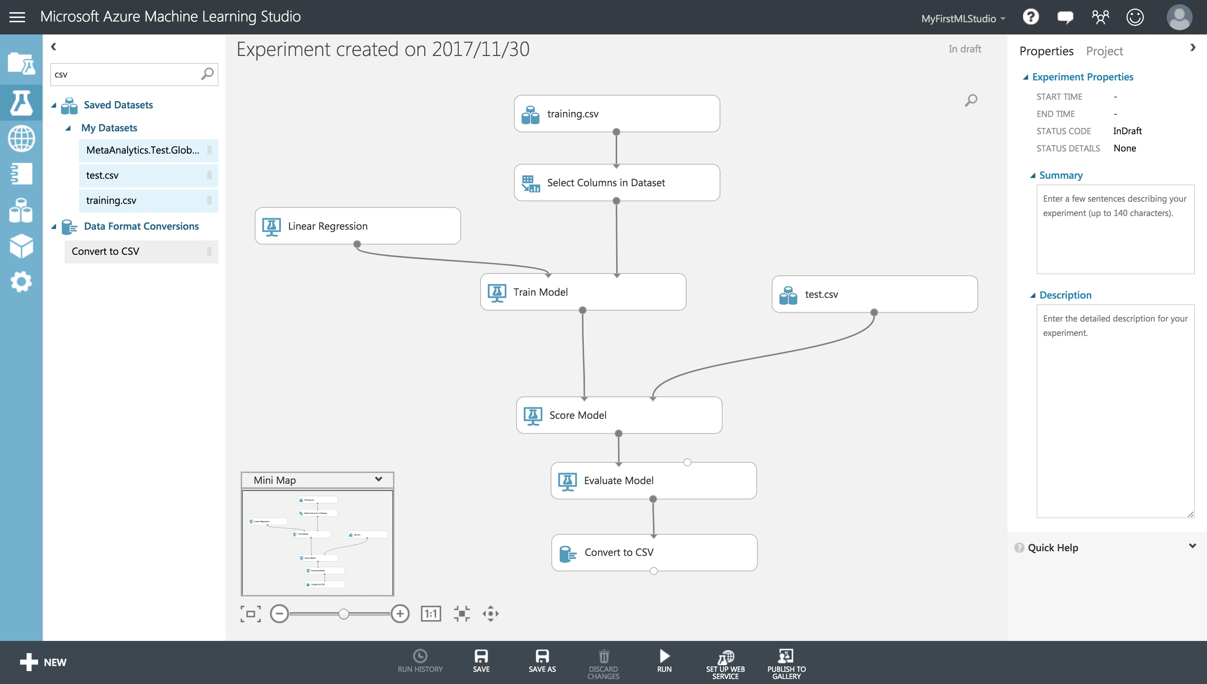Click Set Up Web Service
The width and height of the screenshot is (1207, 684).
[726, 664]
